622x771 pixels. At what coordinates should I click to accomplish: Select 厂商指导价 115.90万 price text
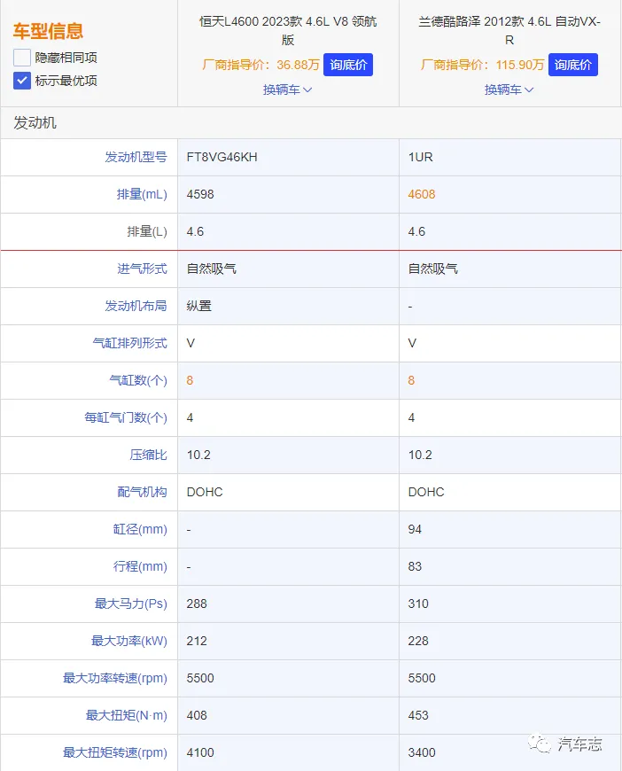[x=482, y=65]
